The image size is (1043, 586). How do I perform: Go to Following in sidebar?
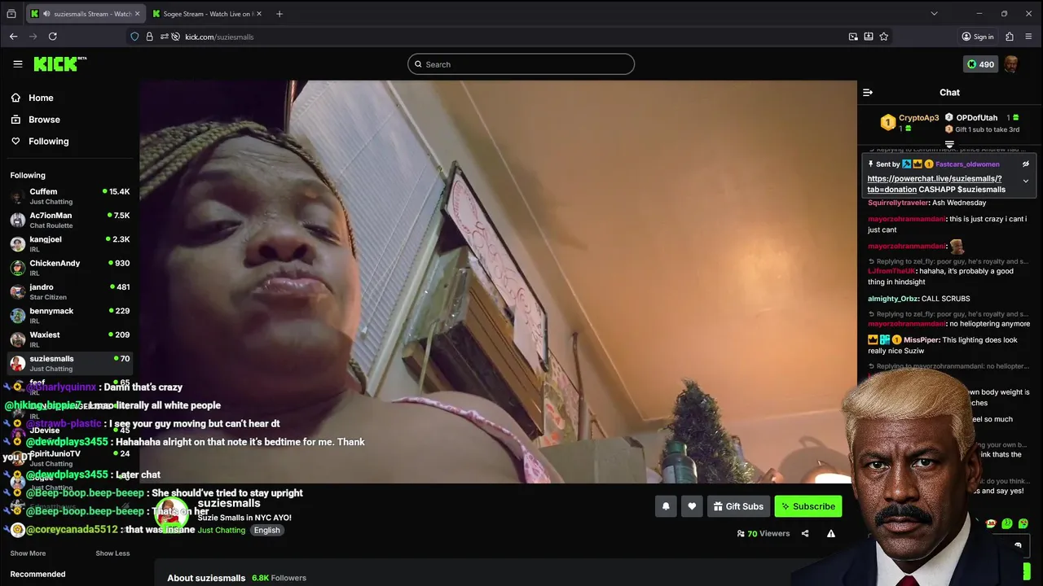[x=49, y=141]
